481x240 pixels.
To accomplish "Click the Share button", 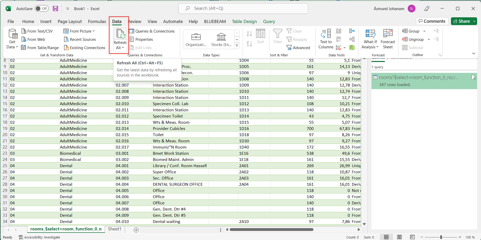I will 461,21.
